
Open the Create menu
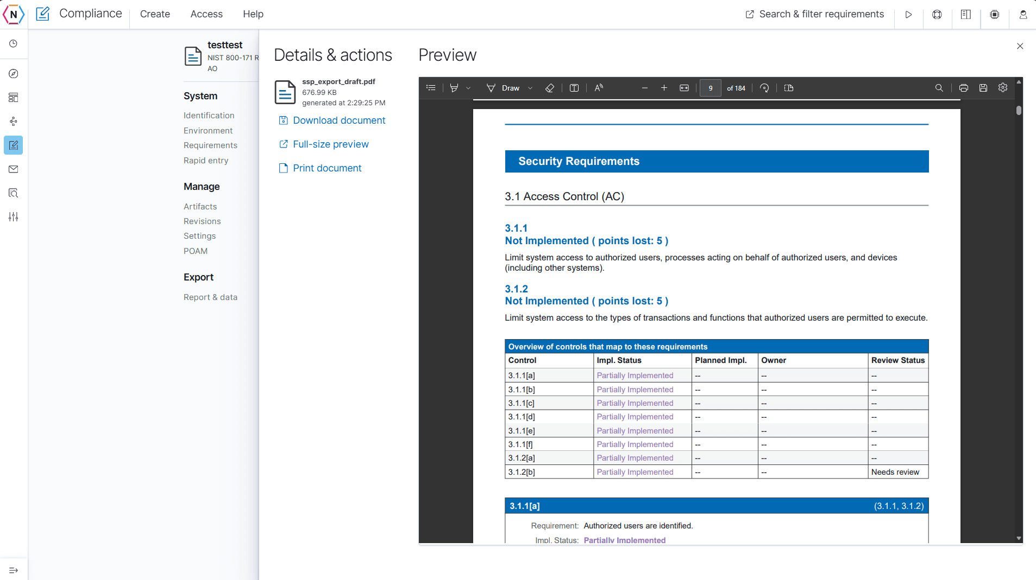click(155, 14)
